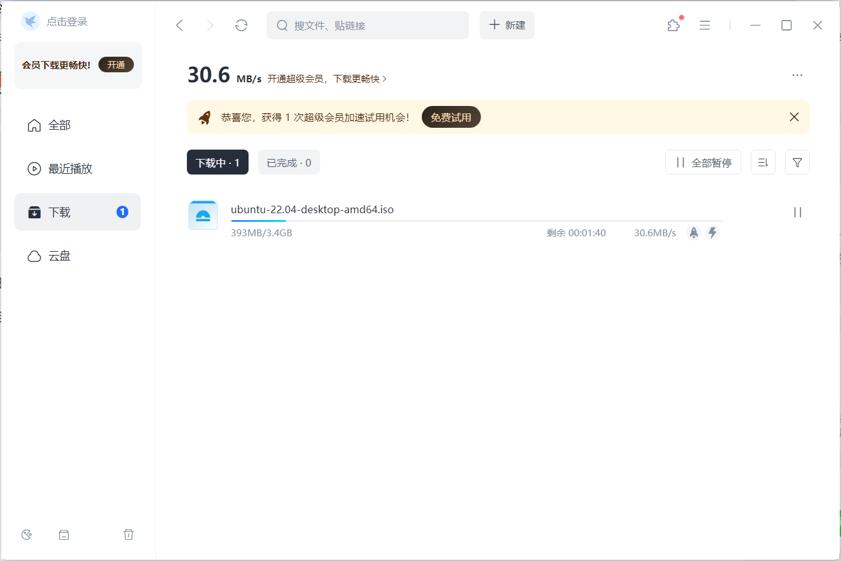841x561 pixels.
Task: Dismiss the trial promotion banner
Action: pyautogui.click(x=794, y=117)
